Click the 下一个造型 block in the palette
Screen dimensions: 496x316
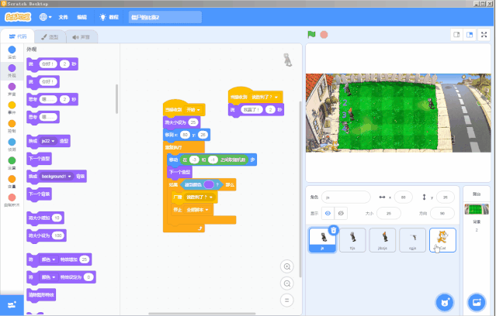click(40, 159)
